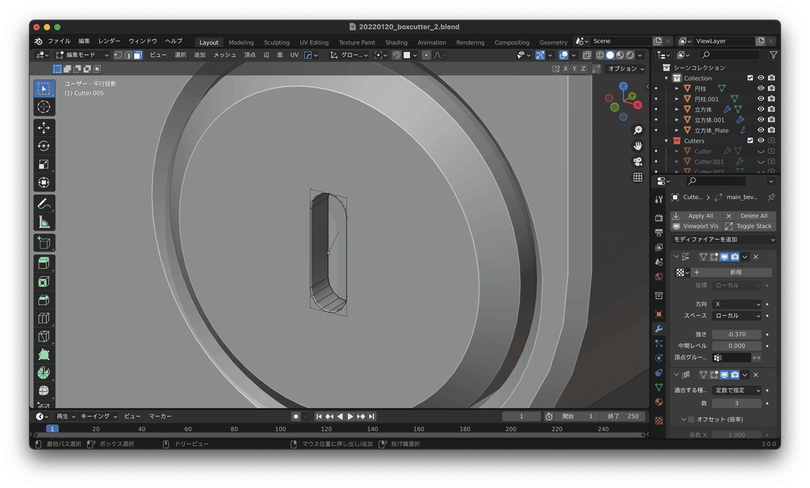Open the 定数で指定 fit type dropdown
Screen dimensions: 810x488
coord(736,391)
